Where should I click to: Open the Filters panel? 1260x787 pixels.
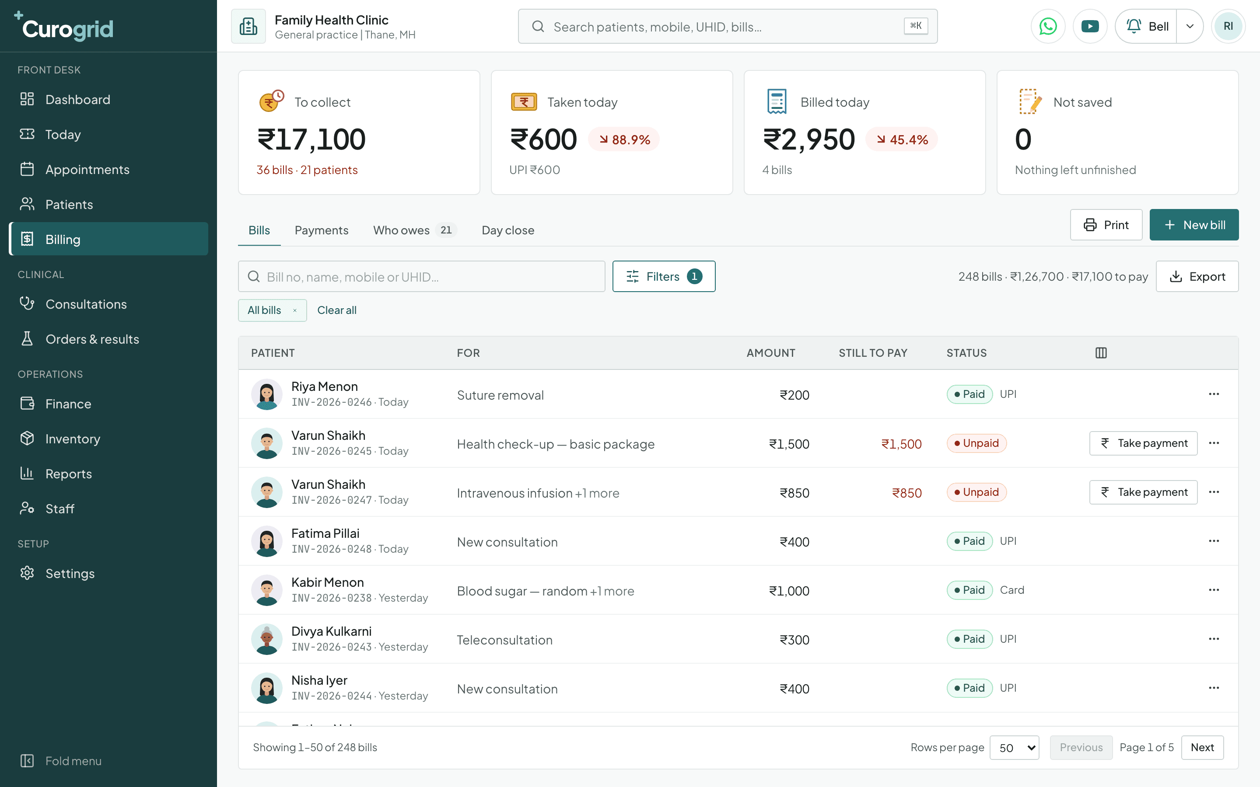[664, 276]
